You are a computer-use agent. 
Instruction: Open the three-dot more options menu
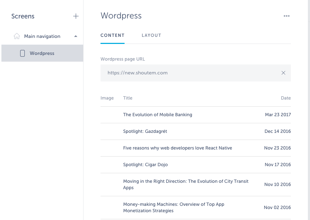pos(287,16)
